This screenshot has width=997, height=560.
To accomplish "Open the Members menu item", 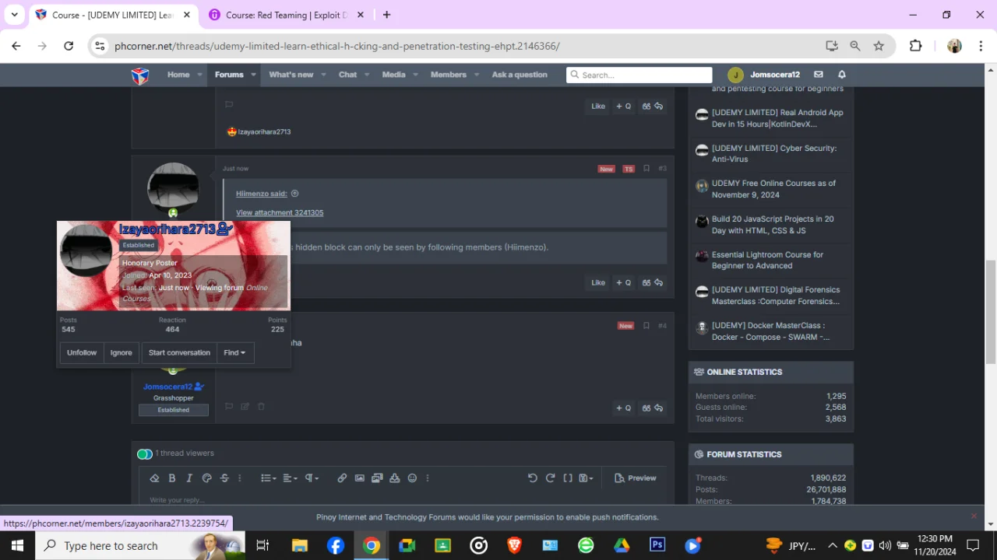I will tap(449, 75).
